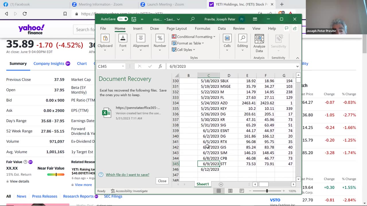Click the Insert Function fx icon
This screenshot has height=206, width=367.
coord(160,66)
